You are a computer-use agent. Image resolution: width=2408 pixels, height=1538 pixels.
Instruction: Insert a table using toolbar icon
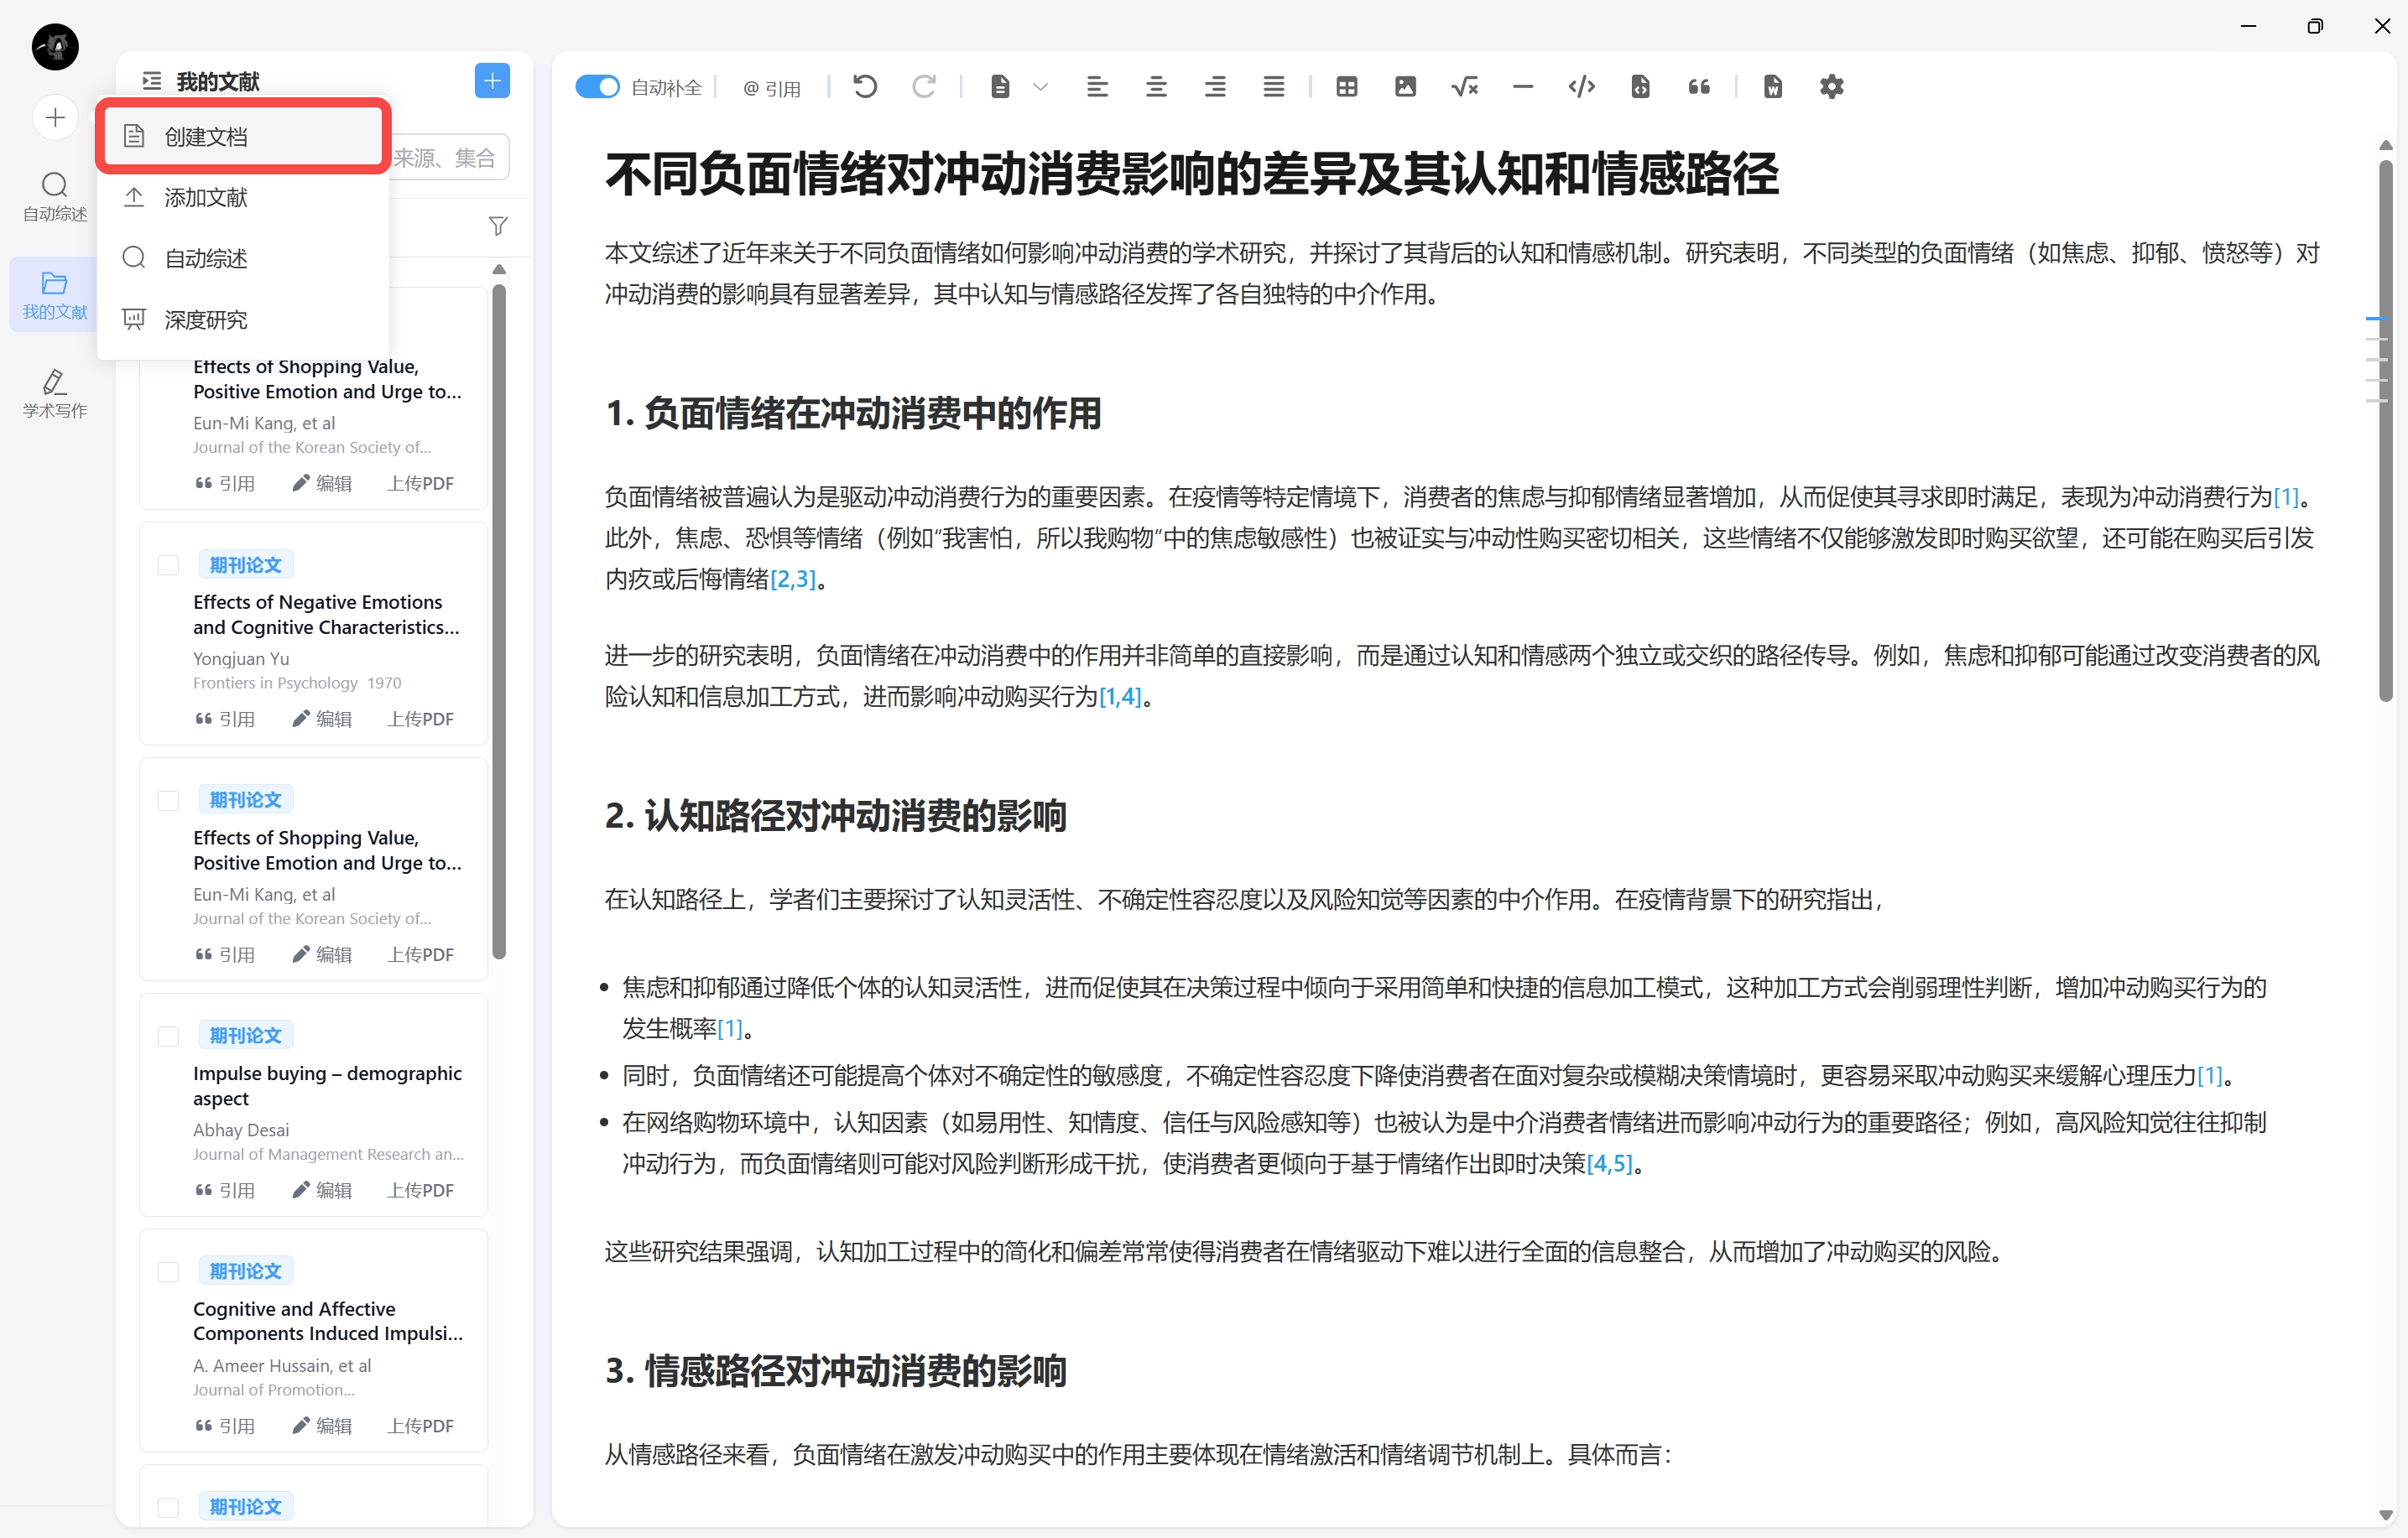(1346, 87)
